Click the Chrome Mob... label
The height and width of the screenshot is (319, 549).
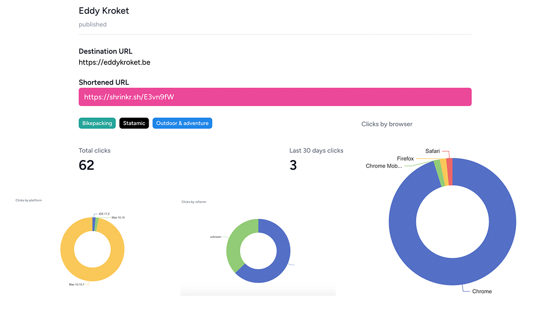point(384,166)
